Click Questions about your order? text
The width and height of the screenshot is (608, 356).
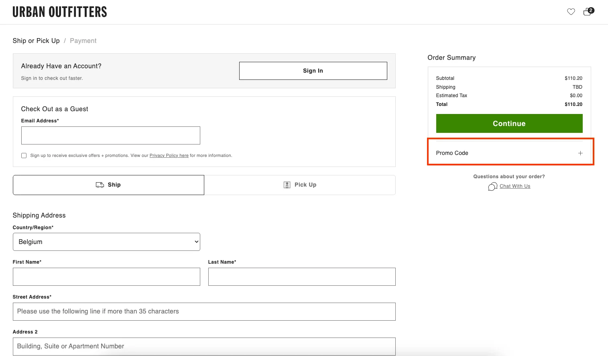click(509, 177)
